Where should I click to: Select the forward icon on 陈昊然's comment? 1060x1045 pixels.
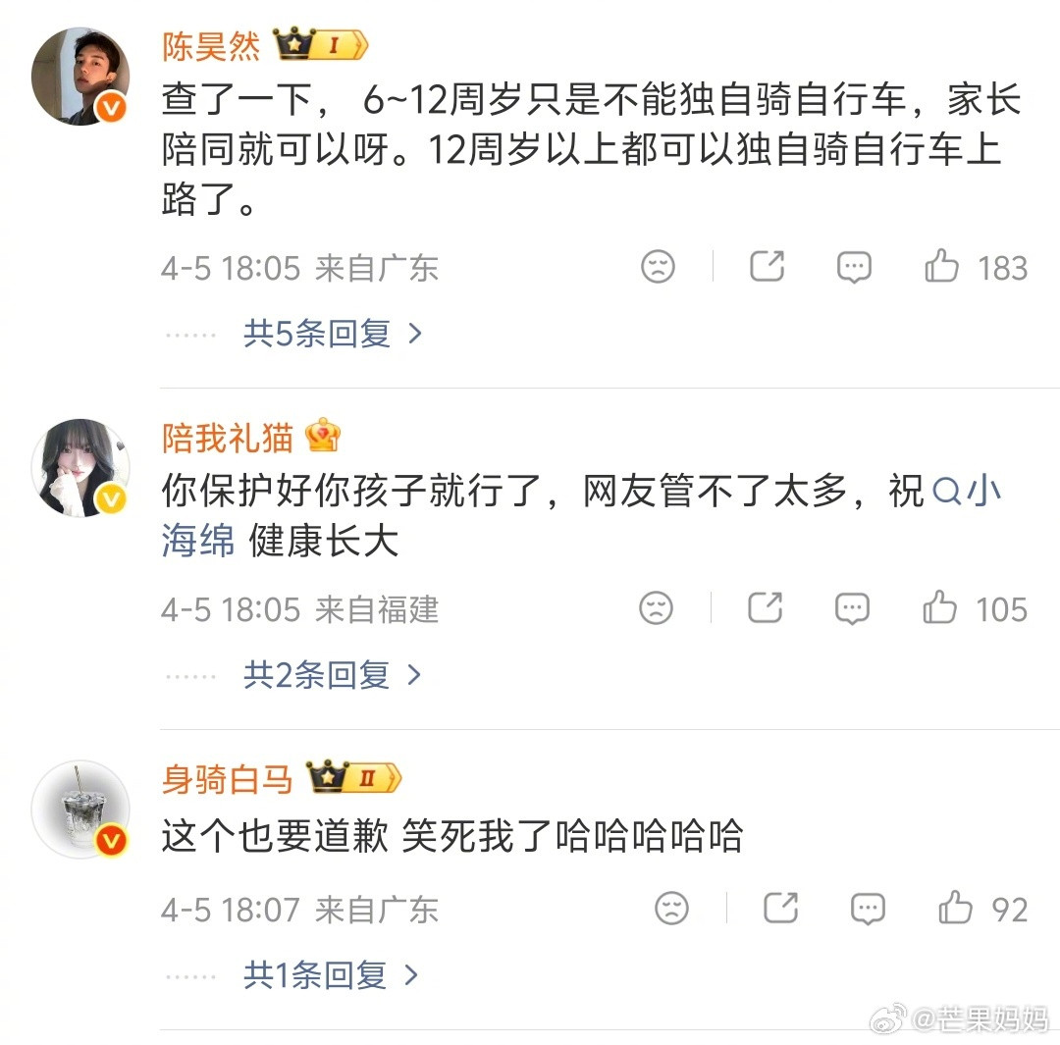(x=767, y=266)
